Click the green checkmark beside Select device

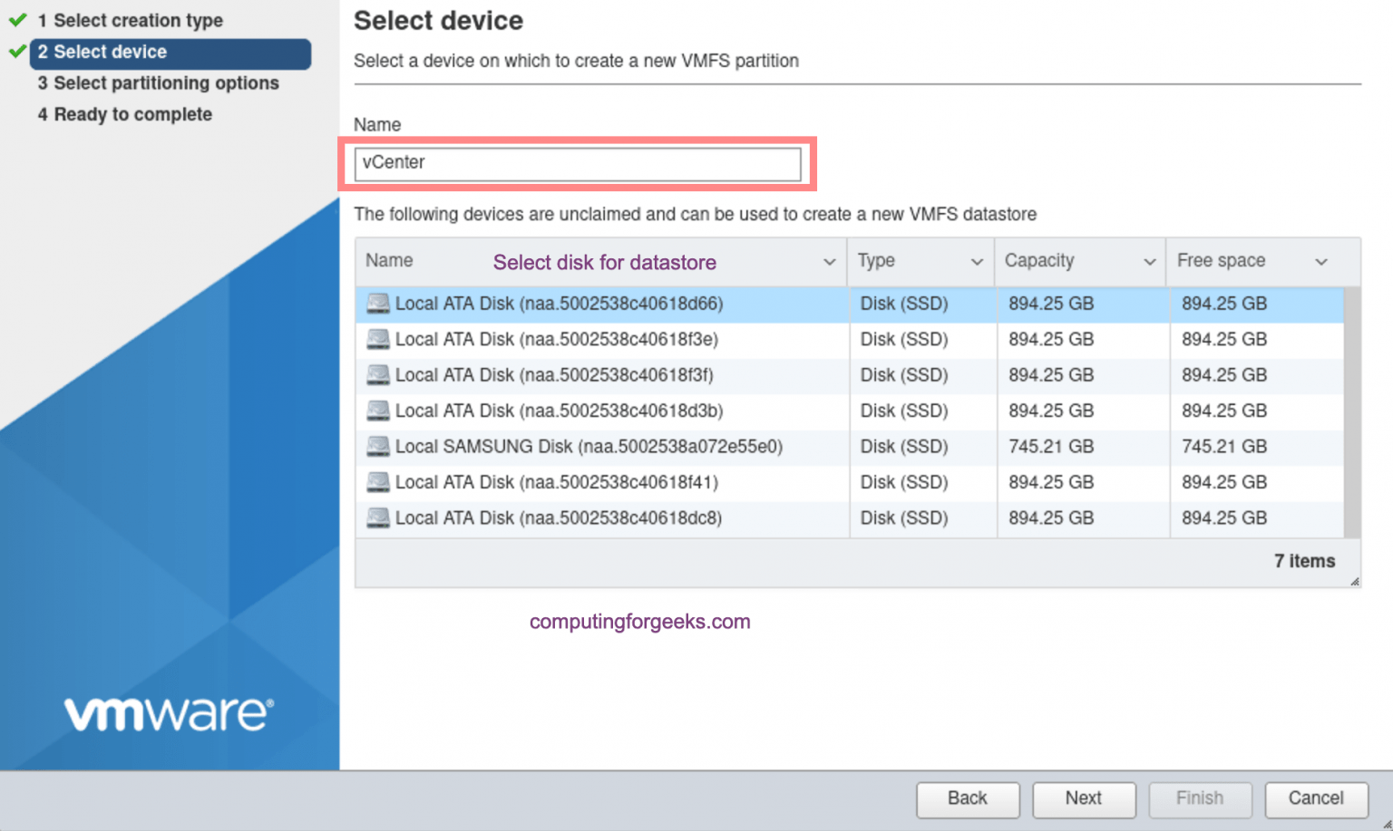(15, 52)
